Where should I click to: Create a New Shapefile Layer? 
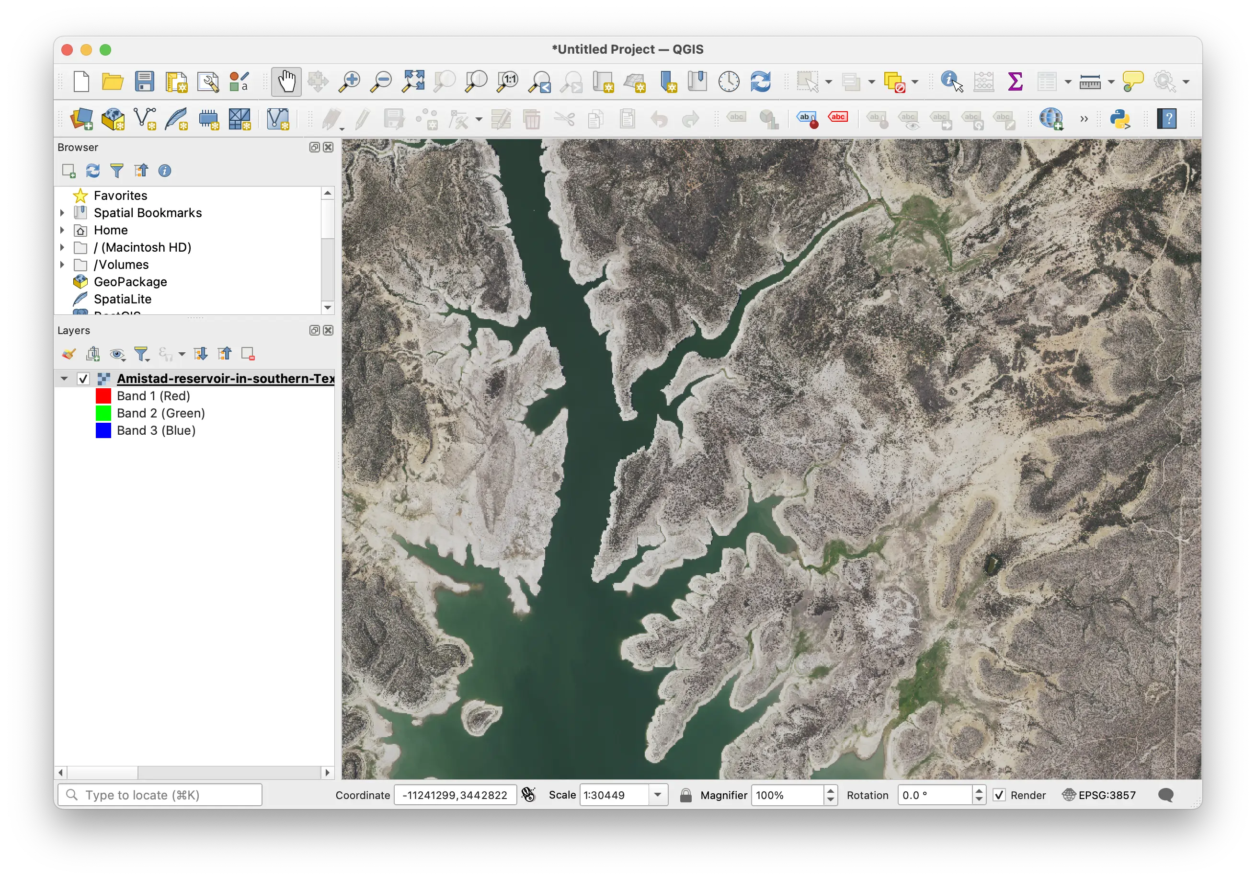(x=145, y=119)
